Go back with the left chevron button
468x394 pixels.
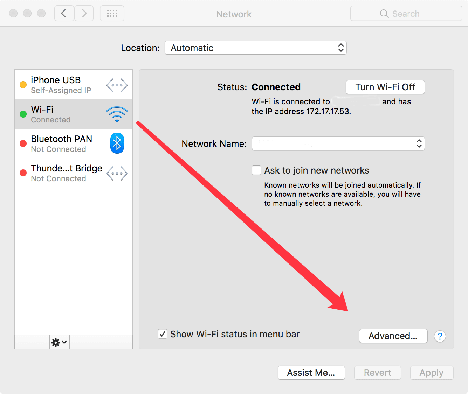[64, 14]
